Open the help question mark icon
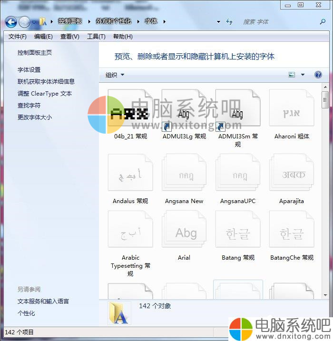The width and height of the screenshot is (333, 341). click(x=318, y=75)
